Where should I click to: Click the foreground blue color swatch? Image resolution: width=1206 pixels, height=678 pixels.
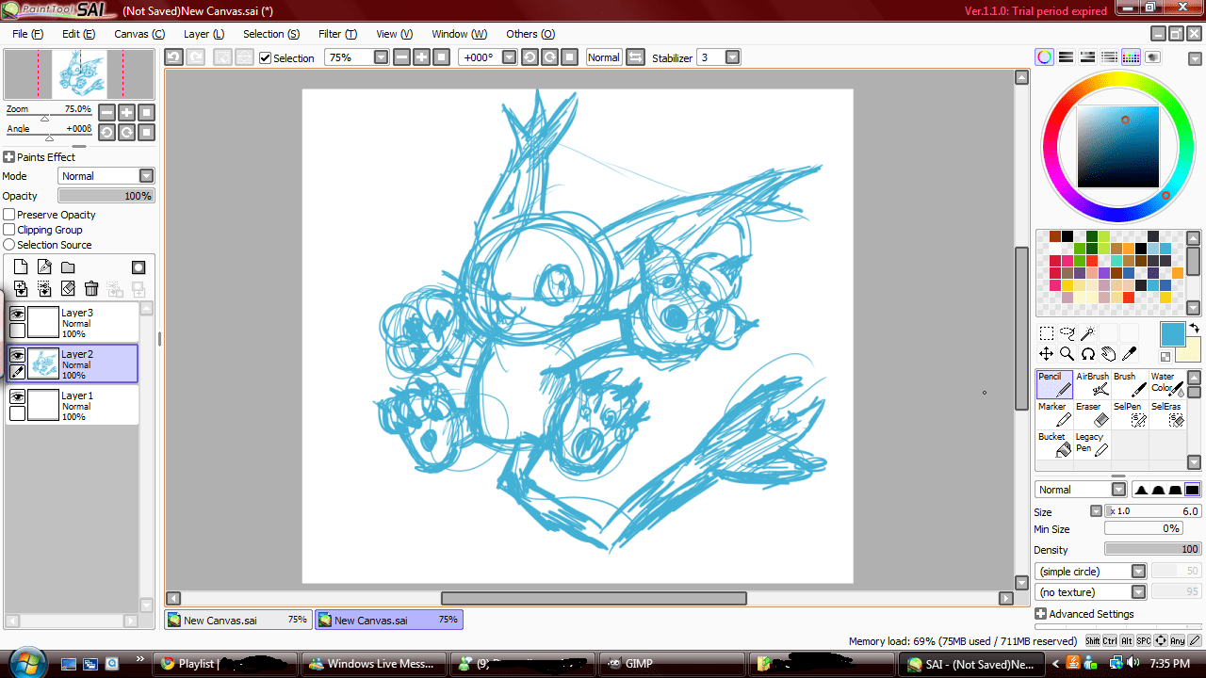[1172, 333]
